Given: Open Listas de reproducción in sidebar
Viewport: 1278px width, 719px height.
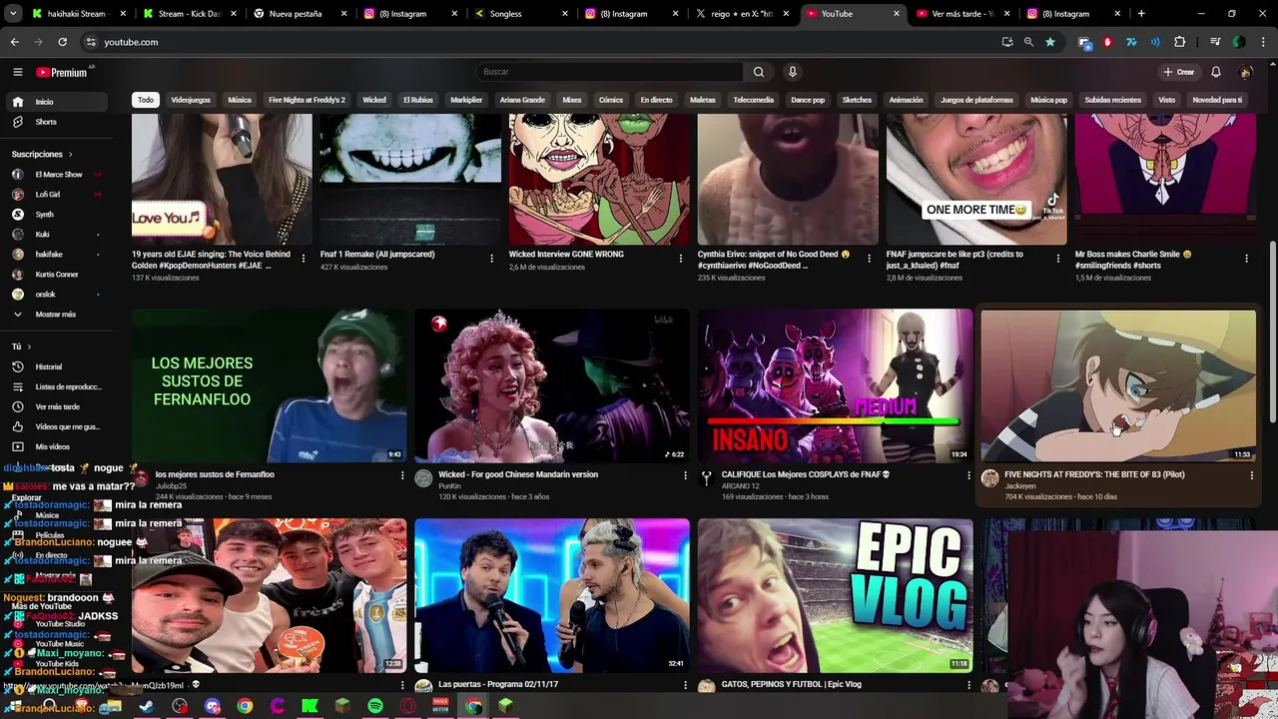Looking at the screenshot, I should tap(59, 386).
